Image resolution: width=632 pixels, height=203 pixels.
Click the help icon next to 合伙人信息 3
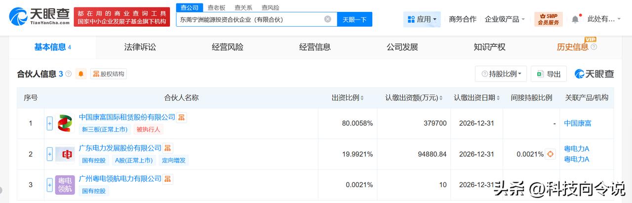pos(68,74)
